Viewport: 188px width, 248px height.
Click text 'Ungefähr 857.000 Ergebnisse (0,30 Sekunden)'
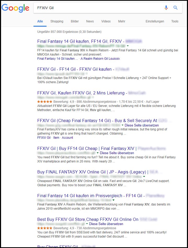click(x=69, y=32)
